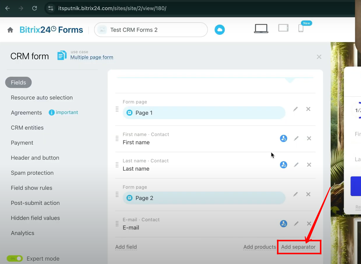Click autofill icon on First name row

click(283, 138)
